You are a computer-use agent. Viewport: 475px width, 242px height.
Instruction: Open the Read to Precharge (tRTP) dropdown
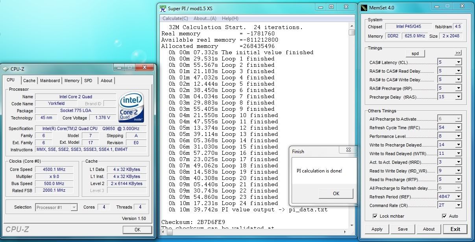click(458, 180)
